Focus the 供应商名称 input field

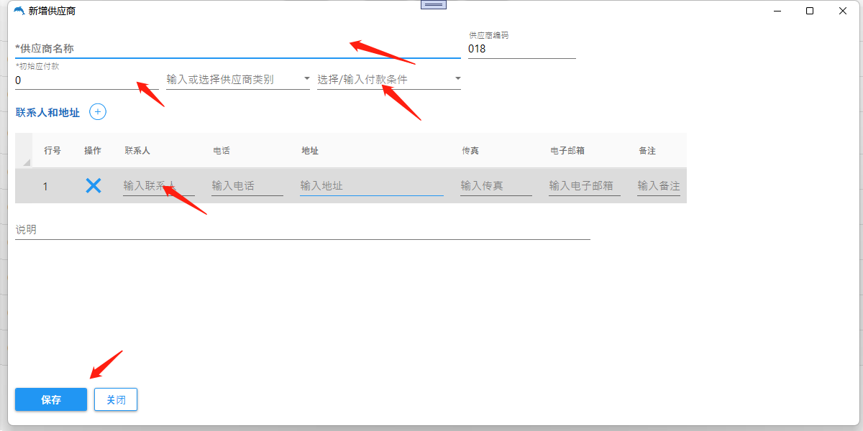237,49
